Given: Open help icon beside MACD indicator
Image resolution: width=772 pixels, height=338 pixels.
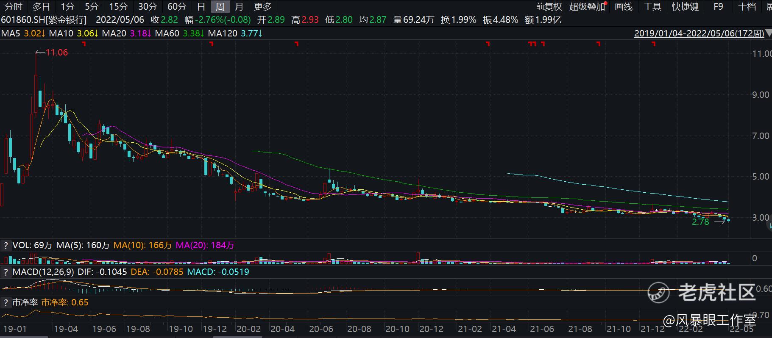Looking at the screenshot, I should 6,272.
